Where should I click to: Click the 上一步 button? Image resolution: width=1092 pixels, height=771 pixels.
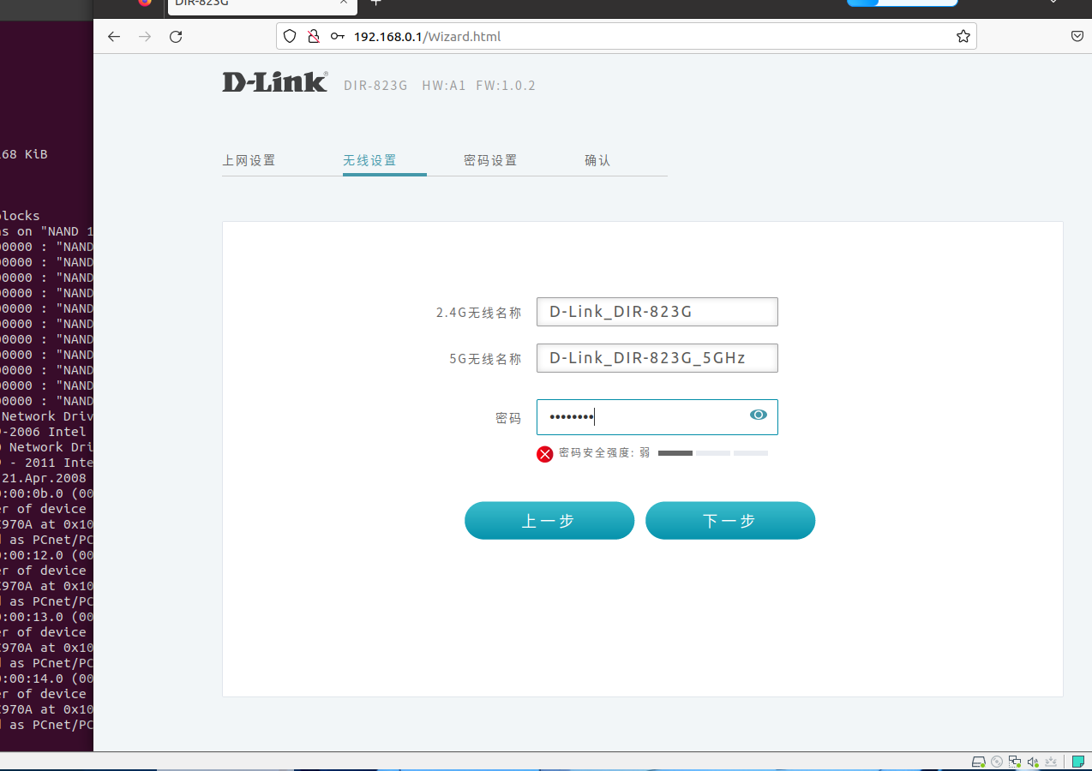click(549, 521)
